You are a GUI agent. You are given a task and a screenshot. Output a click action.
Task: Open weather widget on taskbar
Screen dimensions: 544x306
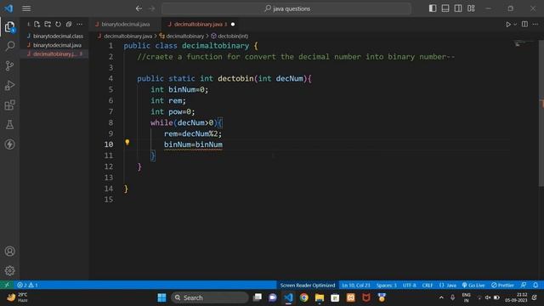click(x=17, y=297)
